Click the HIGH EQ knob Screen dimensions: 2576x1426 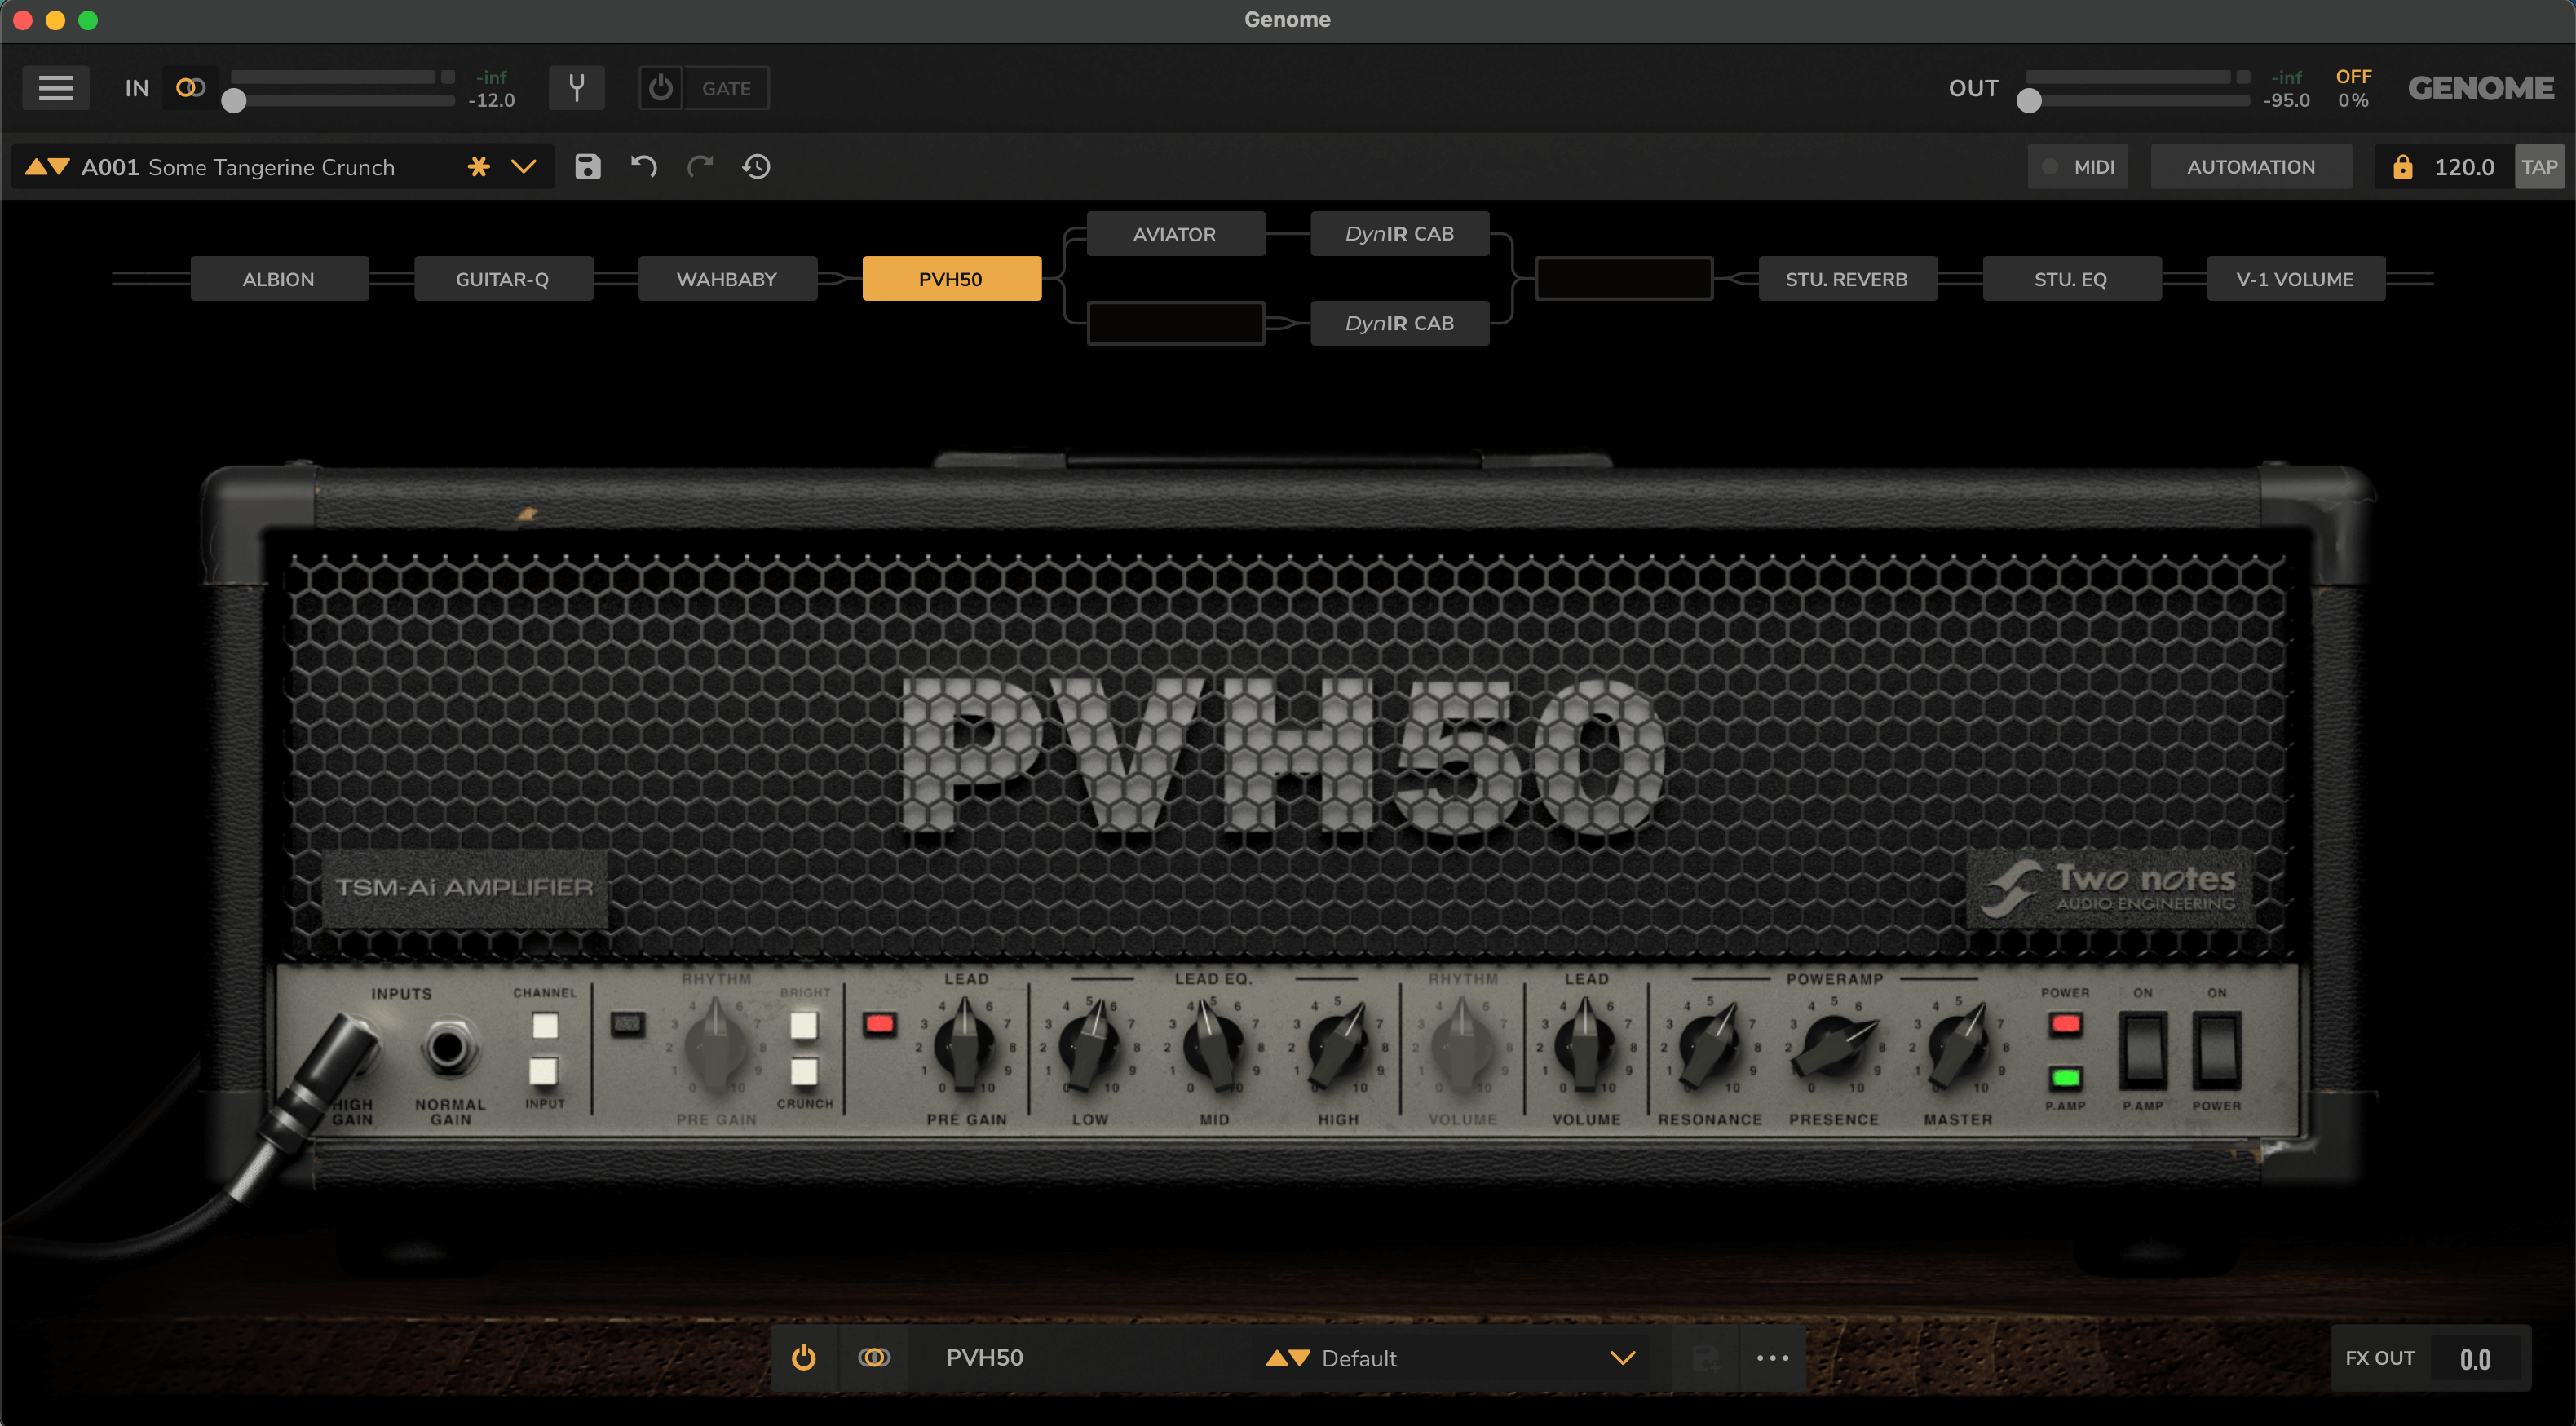point(1338,1047)
